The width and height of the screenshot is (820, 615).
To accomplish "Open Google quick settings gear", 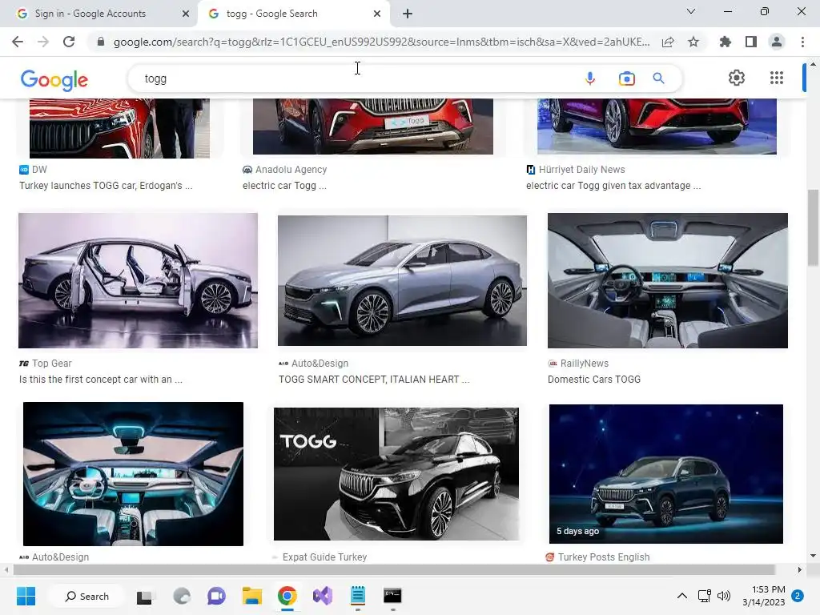I will (x=737, y=78).
